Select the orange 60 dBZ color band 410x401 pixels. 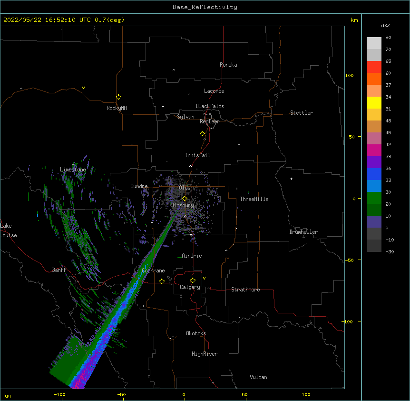coord(374,79)
